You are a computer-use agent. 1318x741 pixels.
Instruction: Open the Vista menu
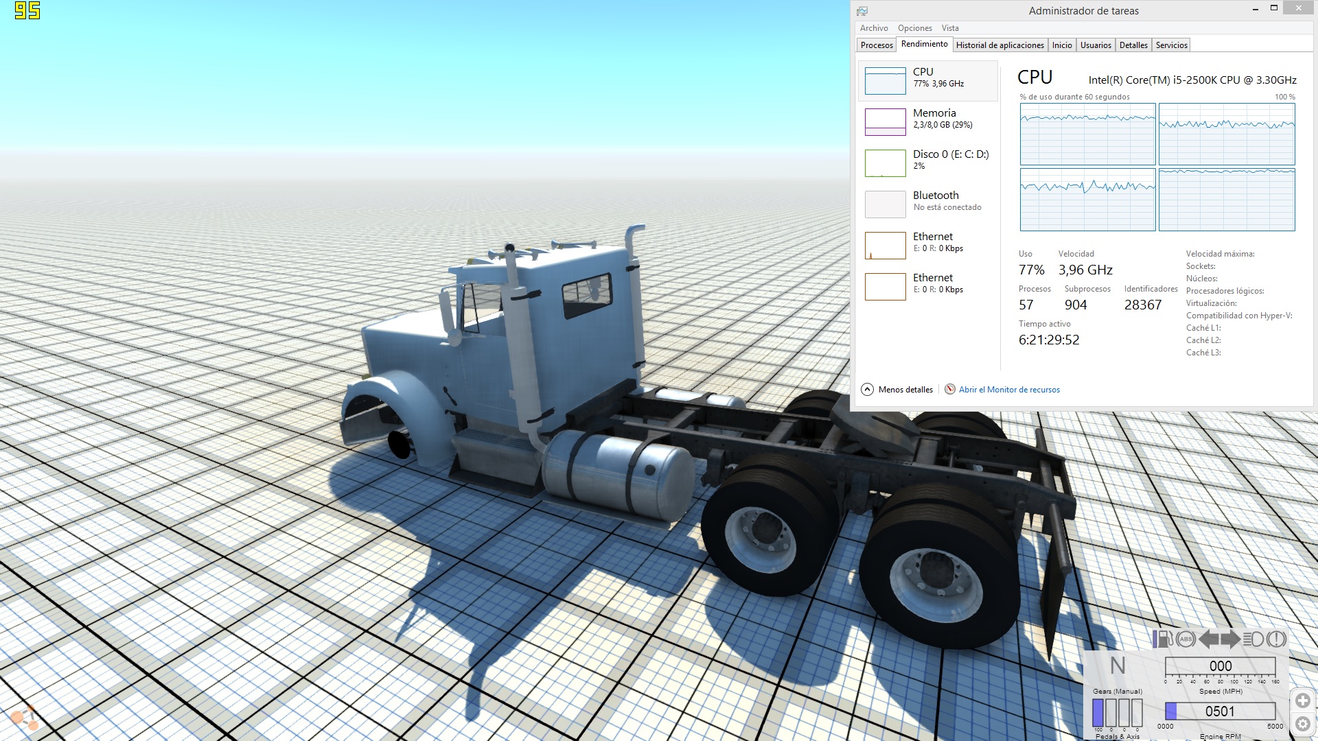(x=950, y=28)
